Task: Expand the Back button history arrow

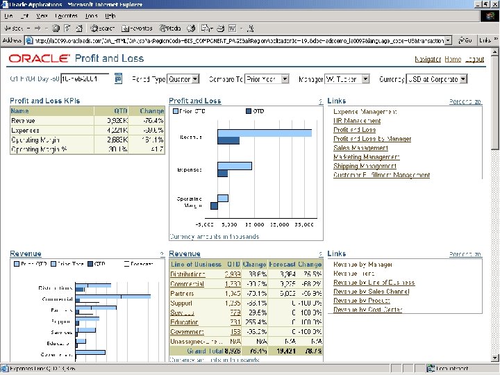Action: (28, 28)
